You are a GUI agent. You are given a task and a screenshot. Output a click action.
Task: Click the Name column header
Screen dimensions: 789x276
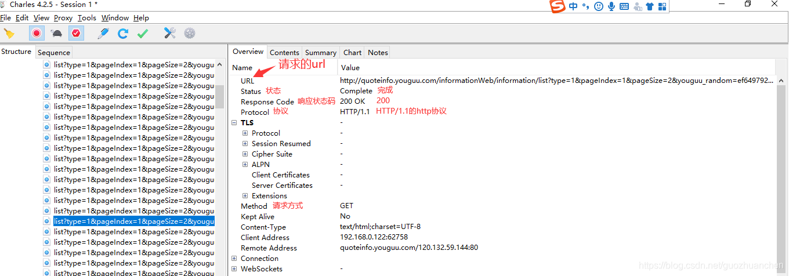pyautogui.click(x=243, y=68)
